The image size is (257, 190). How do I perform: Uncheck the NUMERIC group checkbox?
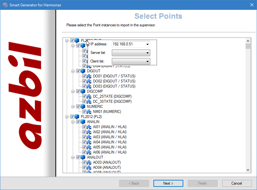78,107
